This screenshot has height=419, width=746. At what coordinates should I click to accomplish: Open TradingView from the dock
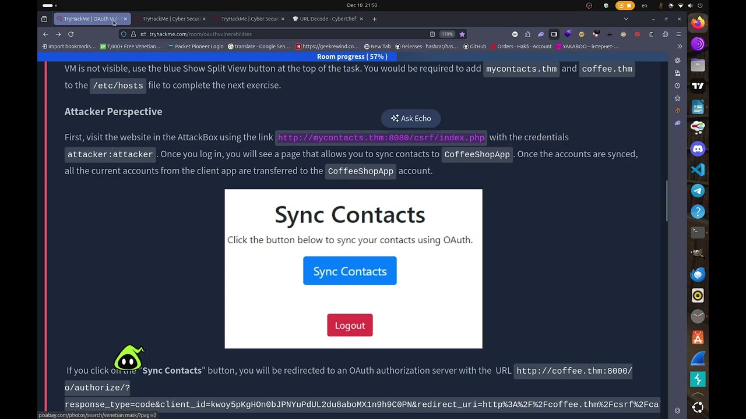698,86
